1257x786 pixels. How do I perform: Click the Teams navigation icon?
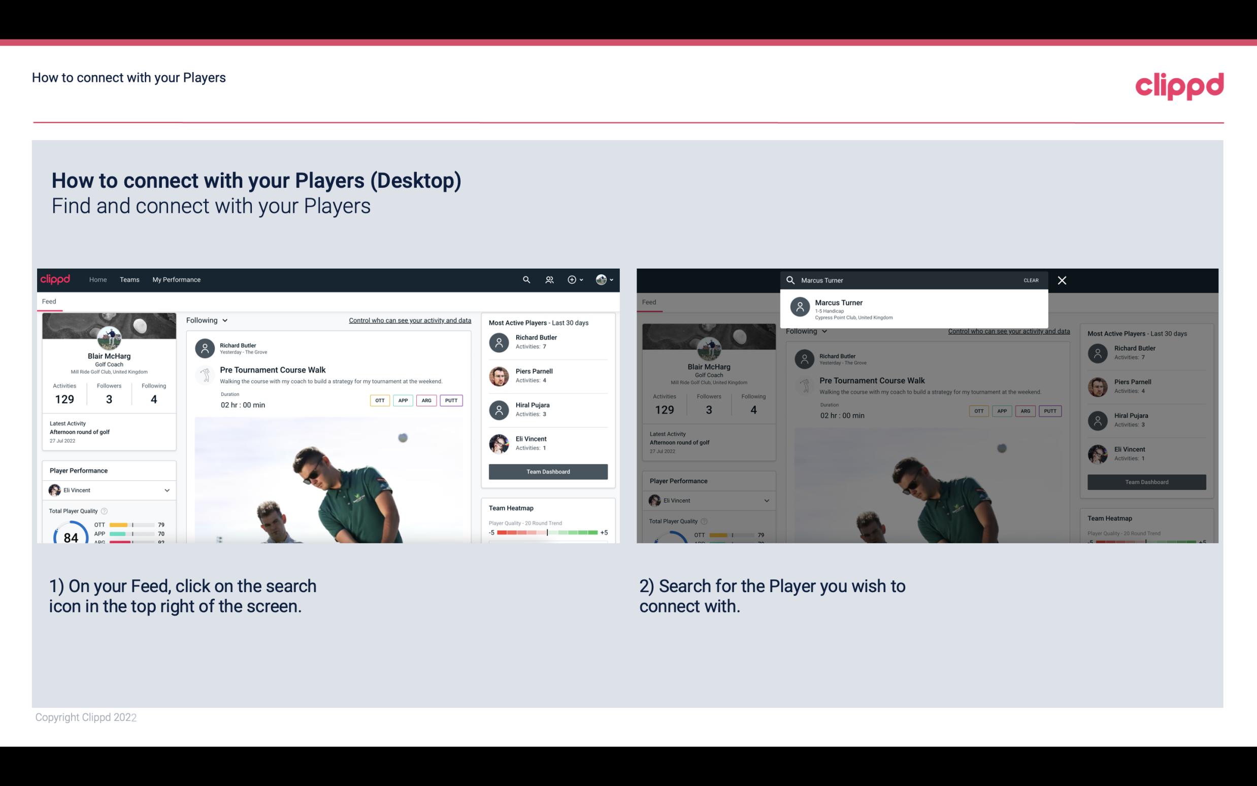pos(129,279)
